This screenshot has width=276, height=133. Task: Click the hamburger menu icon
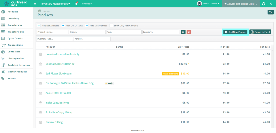pos(35,4)
